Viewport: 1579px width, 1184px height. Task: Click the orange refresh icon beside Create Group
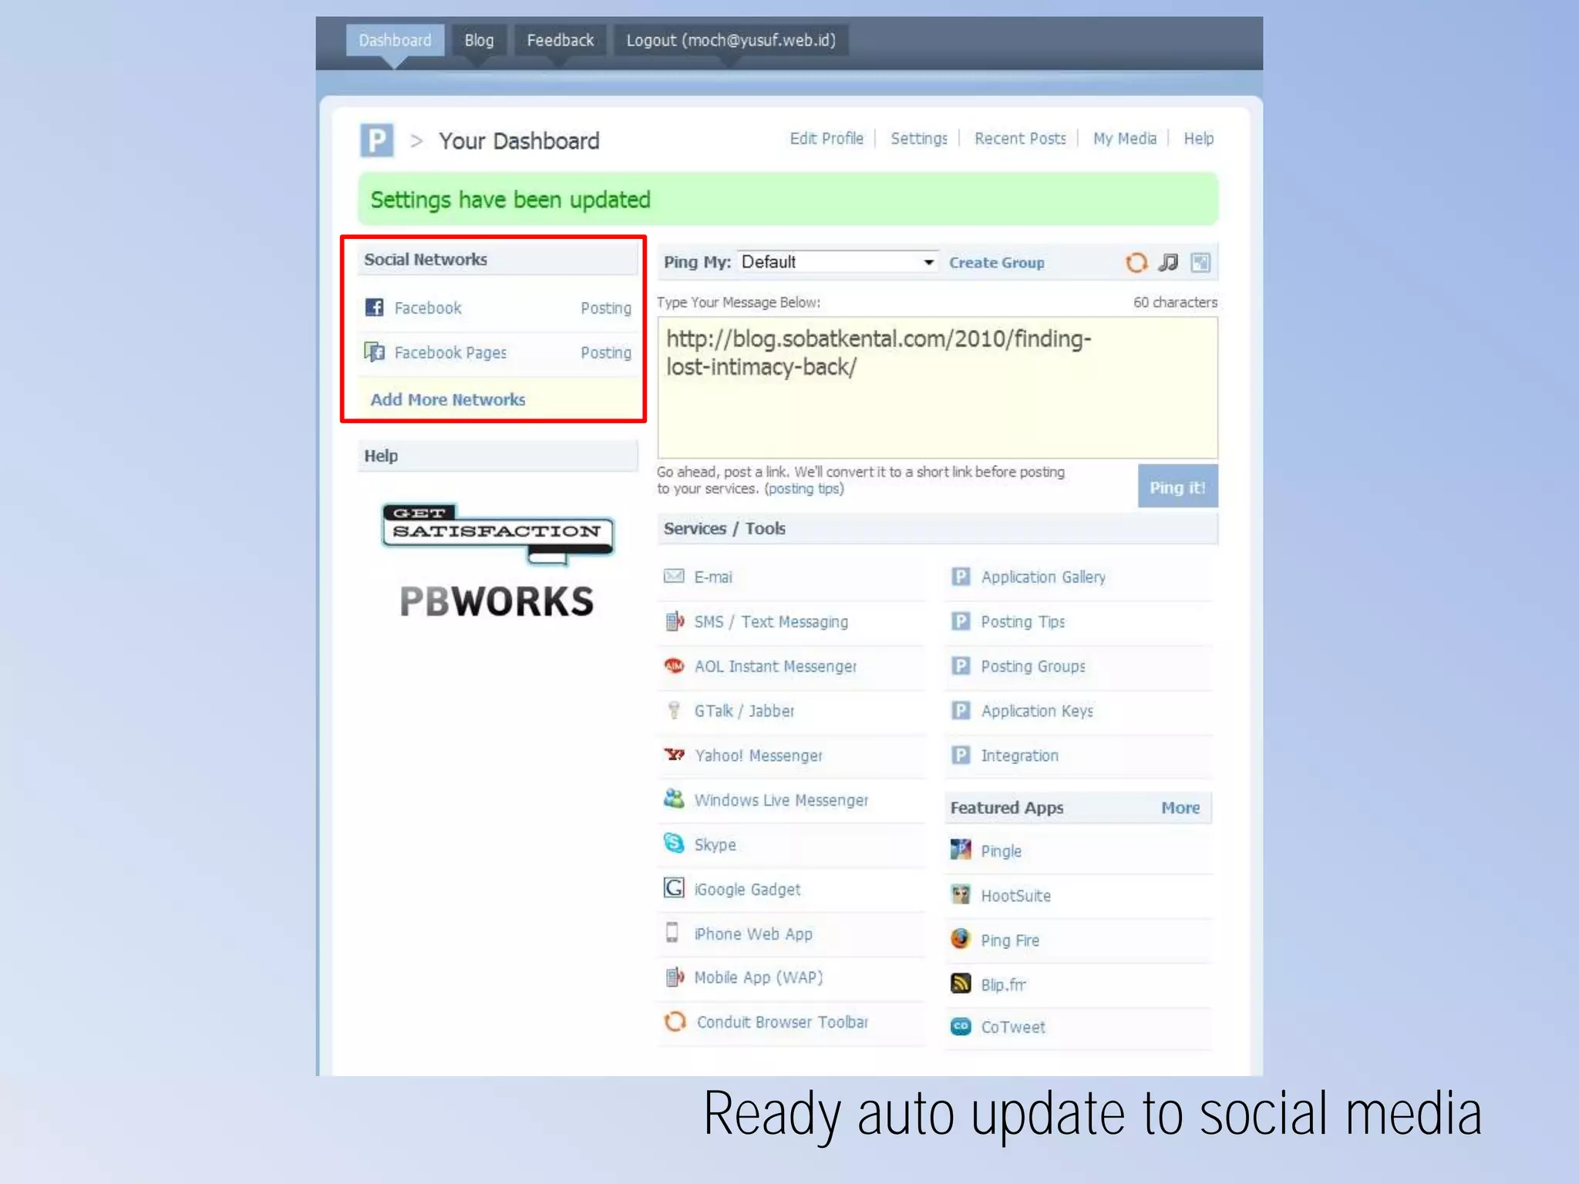pyautogui.click(x=1136, y=263)
